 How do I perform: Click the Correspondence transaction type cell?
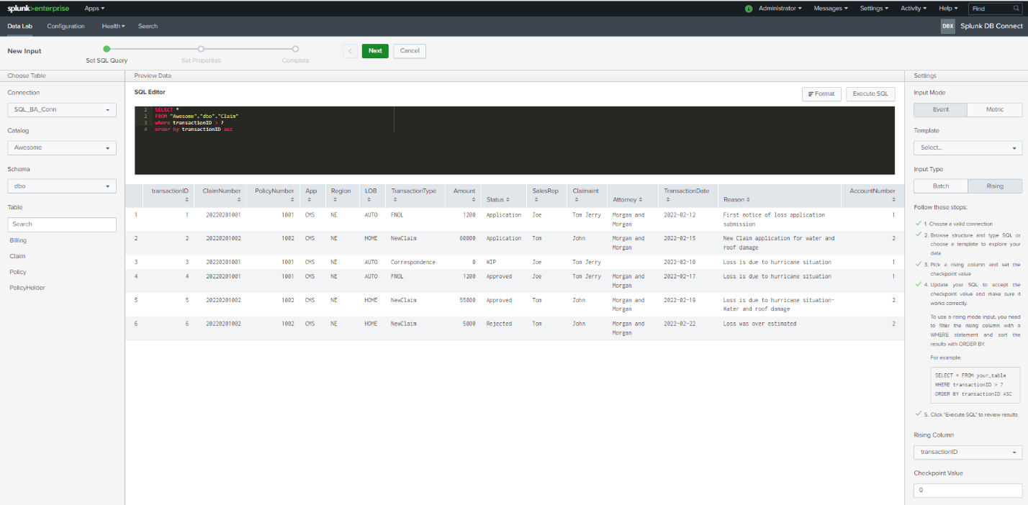coord(413,263)
